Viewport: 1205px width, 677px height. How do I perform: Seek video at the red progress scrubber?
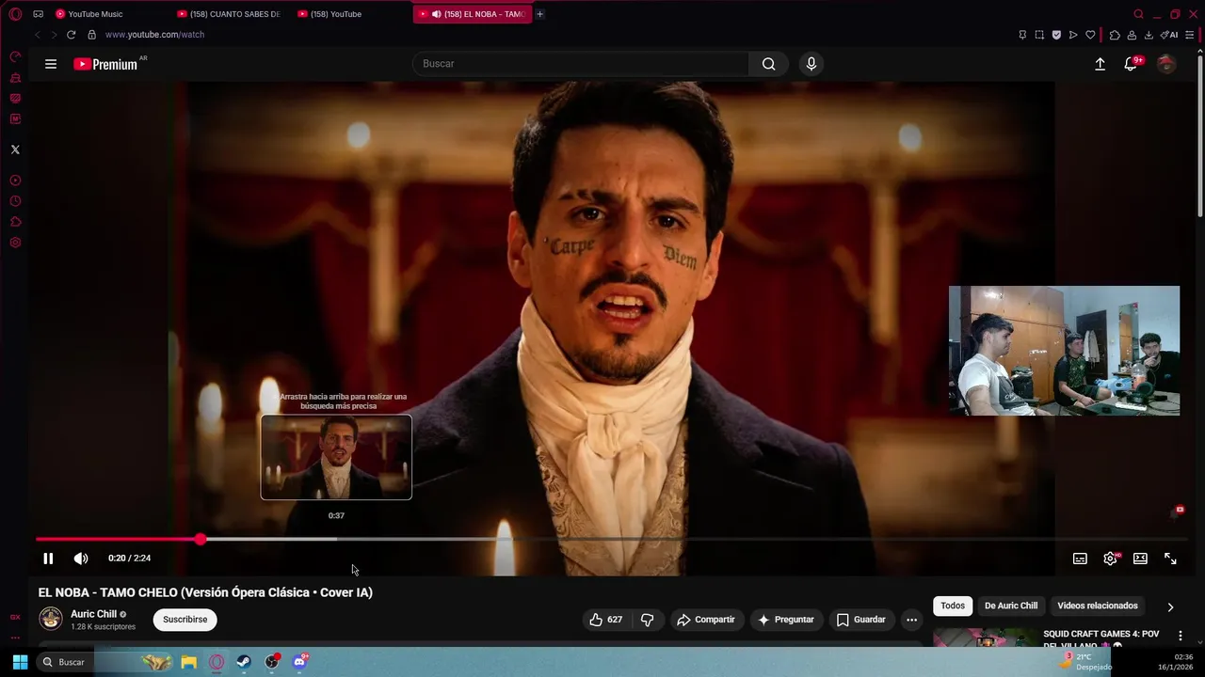pos(201,539)
